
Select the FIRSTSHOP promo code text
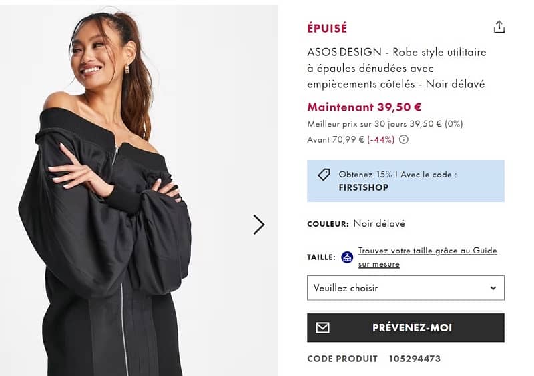pyautogui.click(x=363, y=187)
